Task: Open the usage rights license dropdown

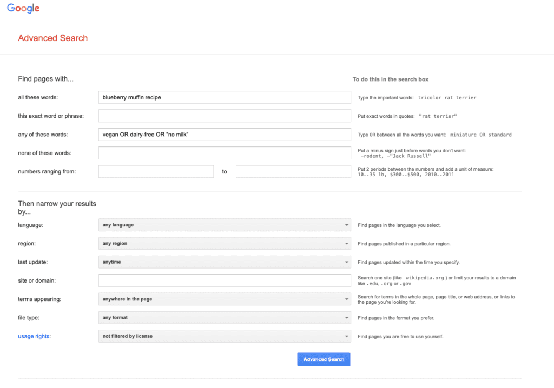Action: (x=225, y=336)
